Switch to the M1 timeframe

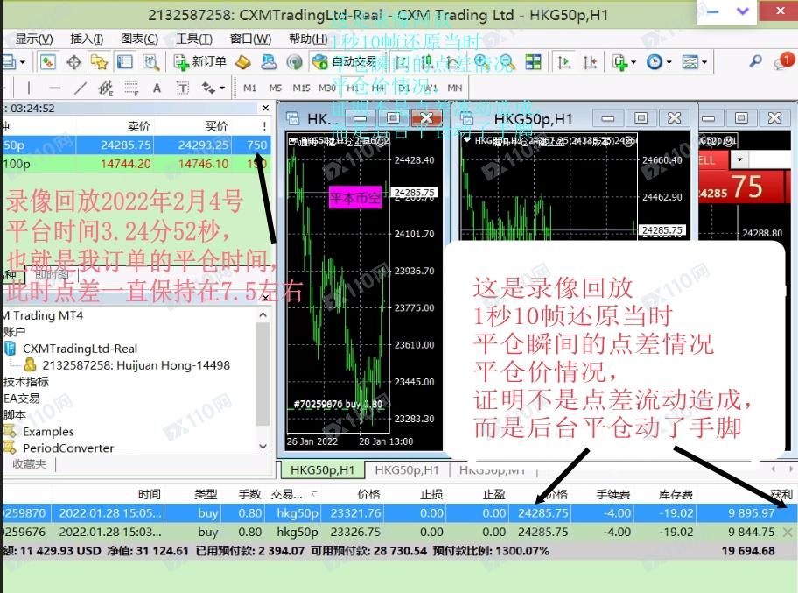[x=249, y=88]
